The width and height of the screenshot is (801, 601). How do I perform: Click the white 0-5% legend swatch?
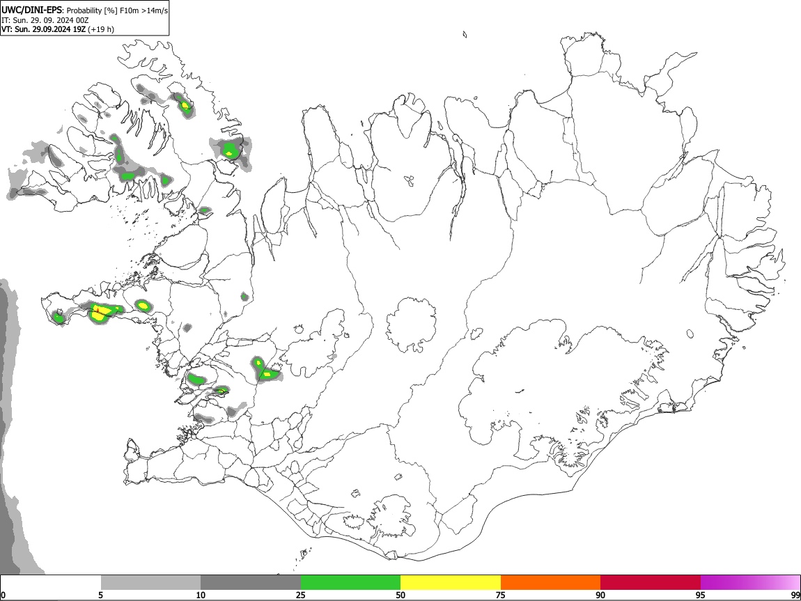point(51,583)
